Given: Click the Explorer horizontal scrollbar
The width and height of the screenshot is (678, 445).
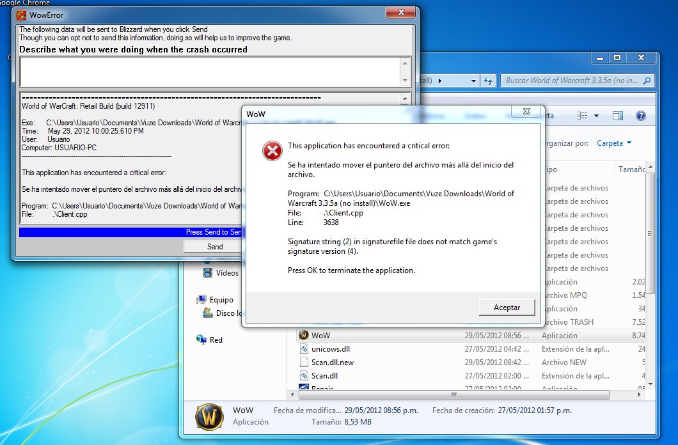Looking at the screenshot, I should 453,394.
